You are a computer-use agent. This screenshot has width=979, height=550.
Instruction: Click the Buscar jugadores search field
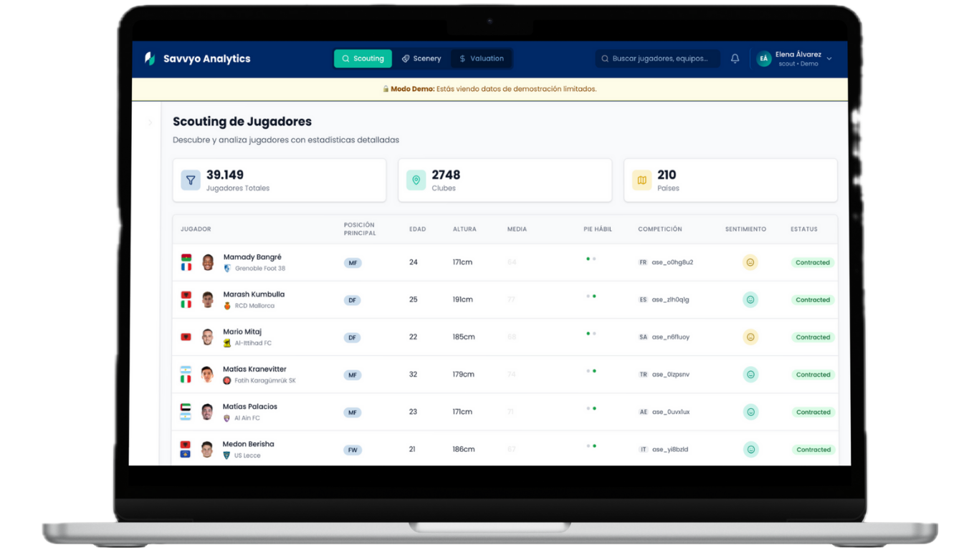click(x=658, y=59)
